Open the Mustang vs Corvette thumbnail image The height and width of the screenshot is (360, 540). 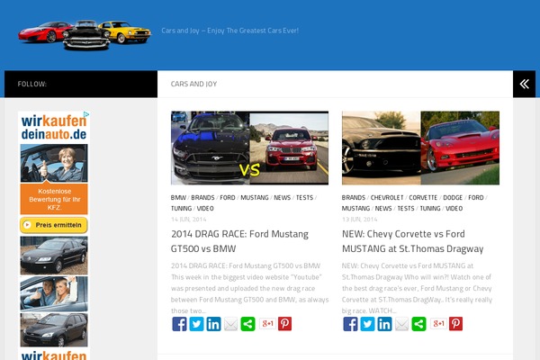420,148
